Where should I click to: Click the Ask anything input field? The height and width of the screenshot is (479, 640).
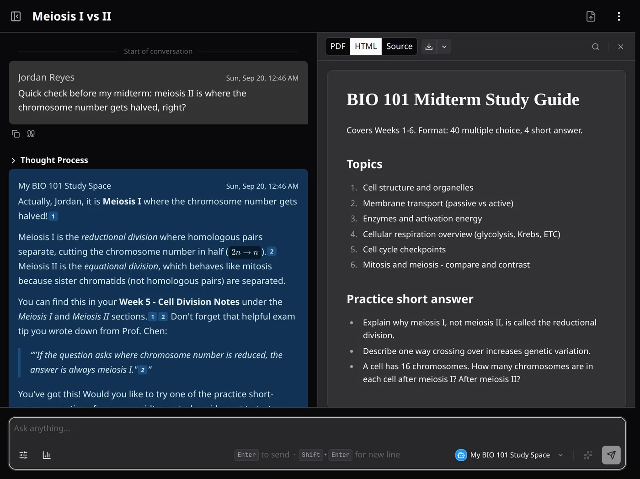(317, 429)
